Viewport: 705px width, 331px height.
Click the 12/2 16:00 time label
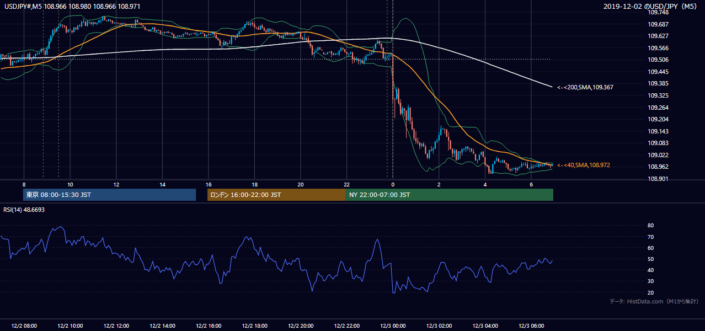coord(208,325)
